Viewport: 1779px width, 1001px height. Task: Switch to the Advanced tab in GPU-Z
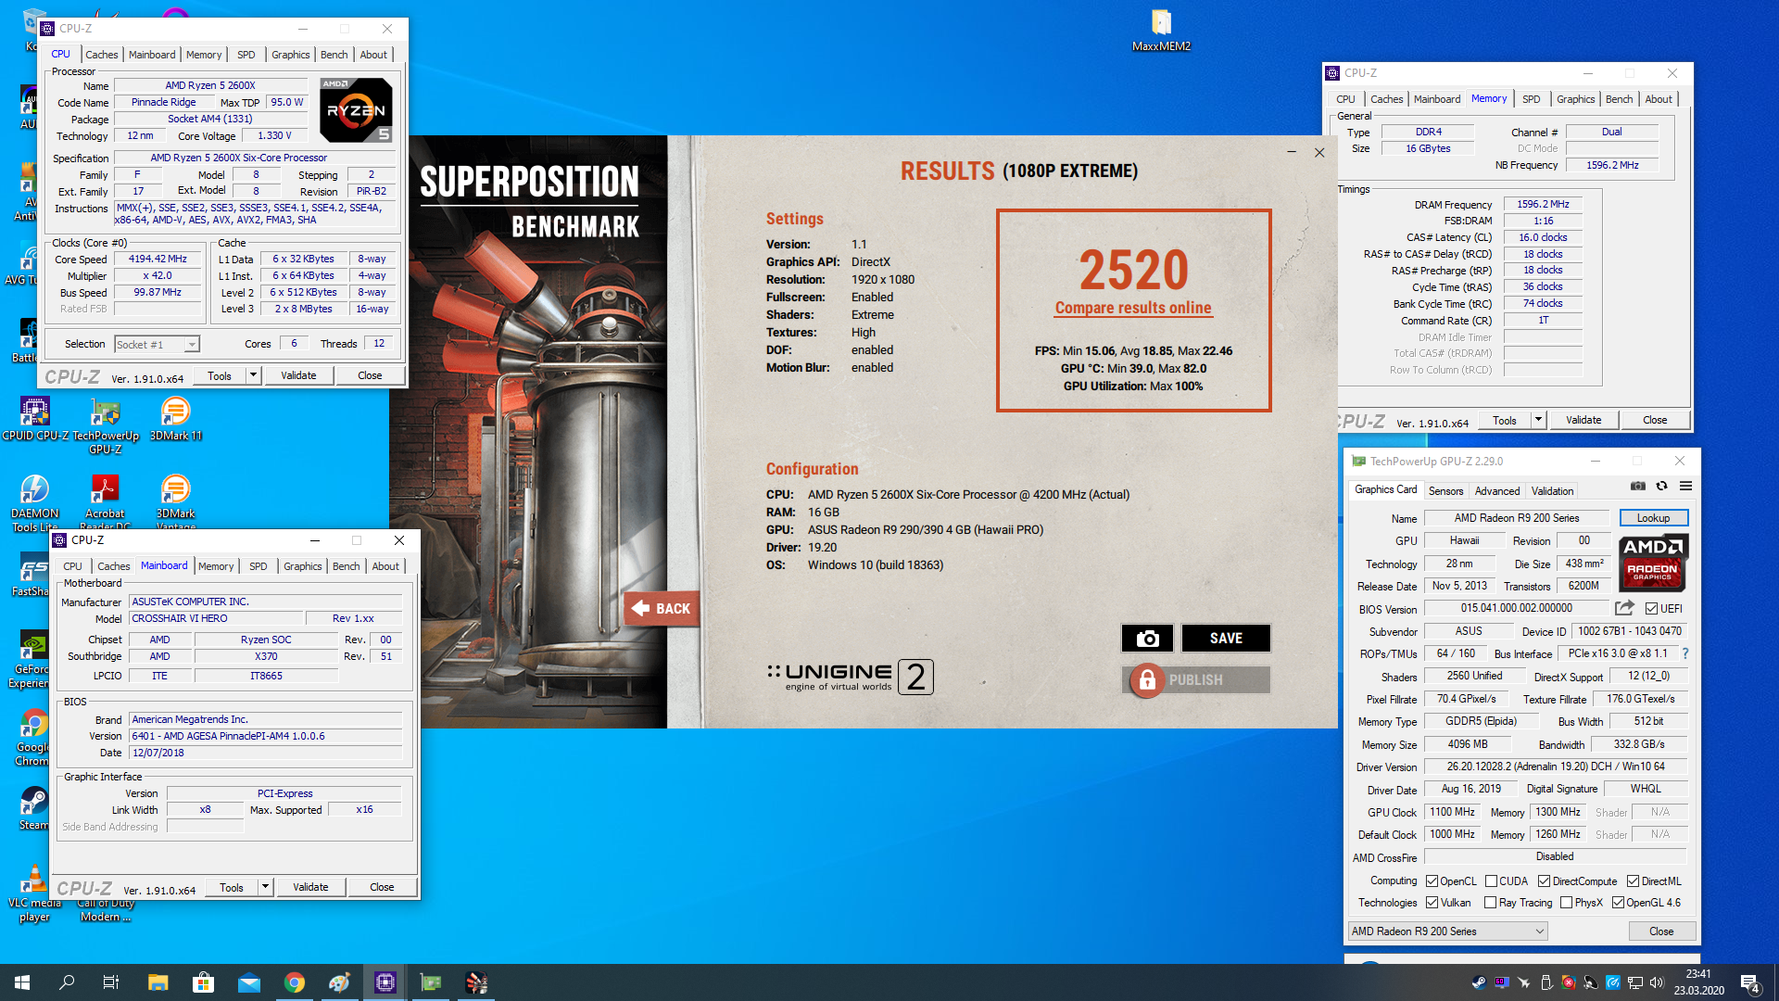tap(1497, 491)
